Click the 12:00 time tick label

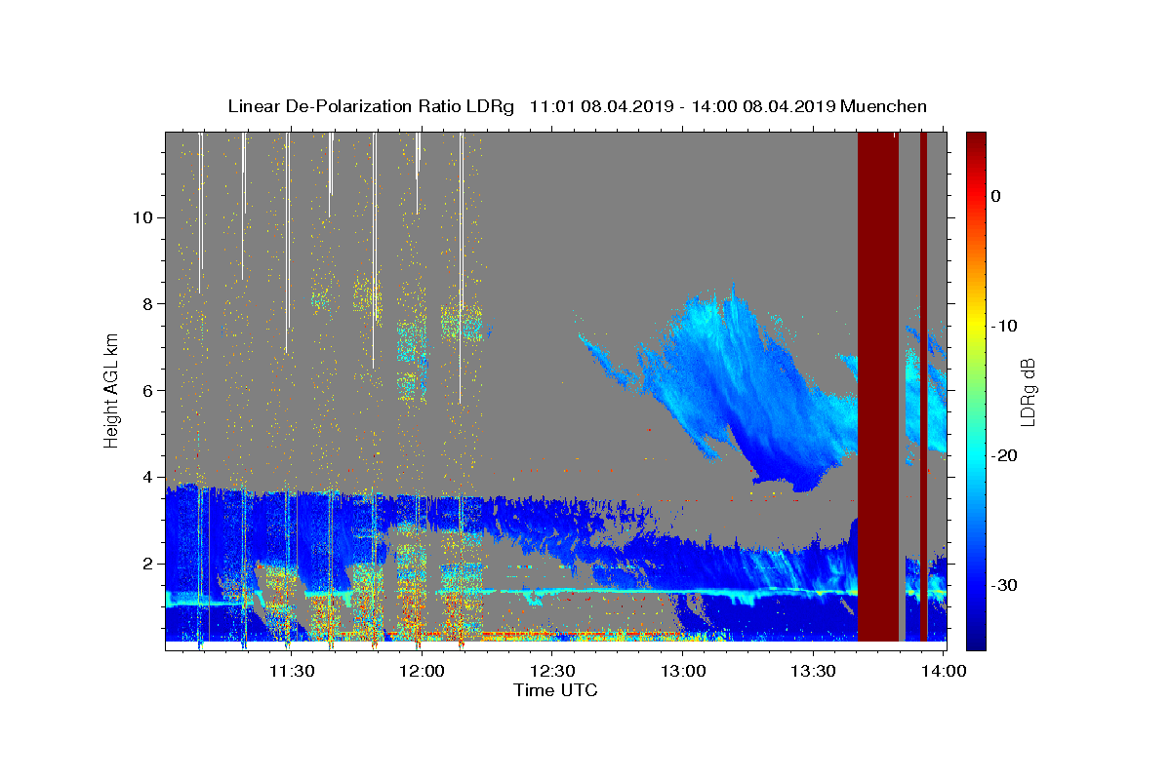(x=422, y=672)
